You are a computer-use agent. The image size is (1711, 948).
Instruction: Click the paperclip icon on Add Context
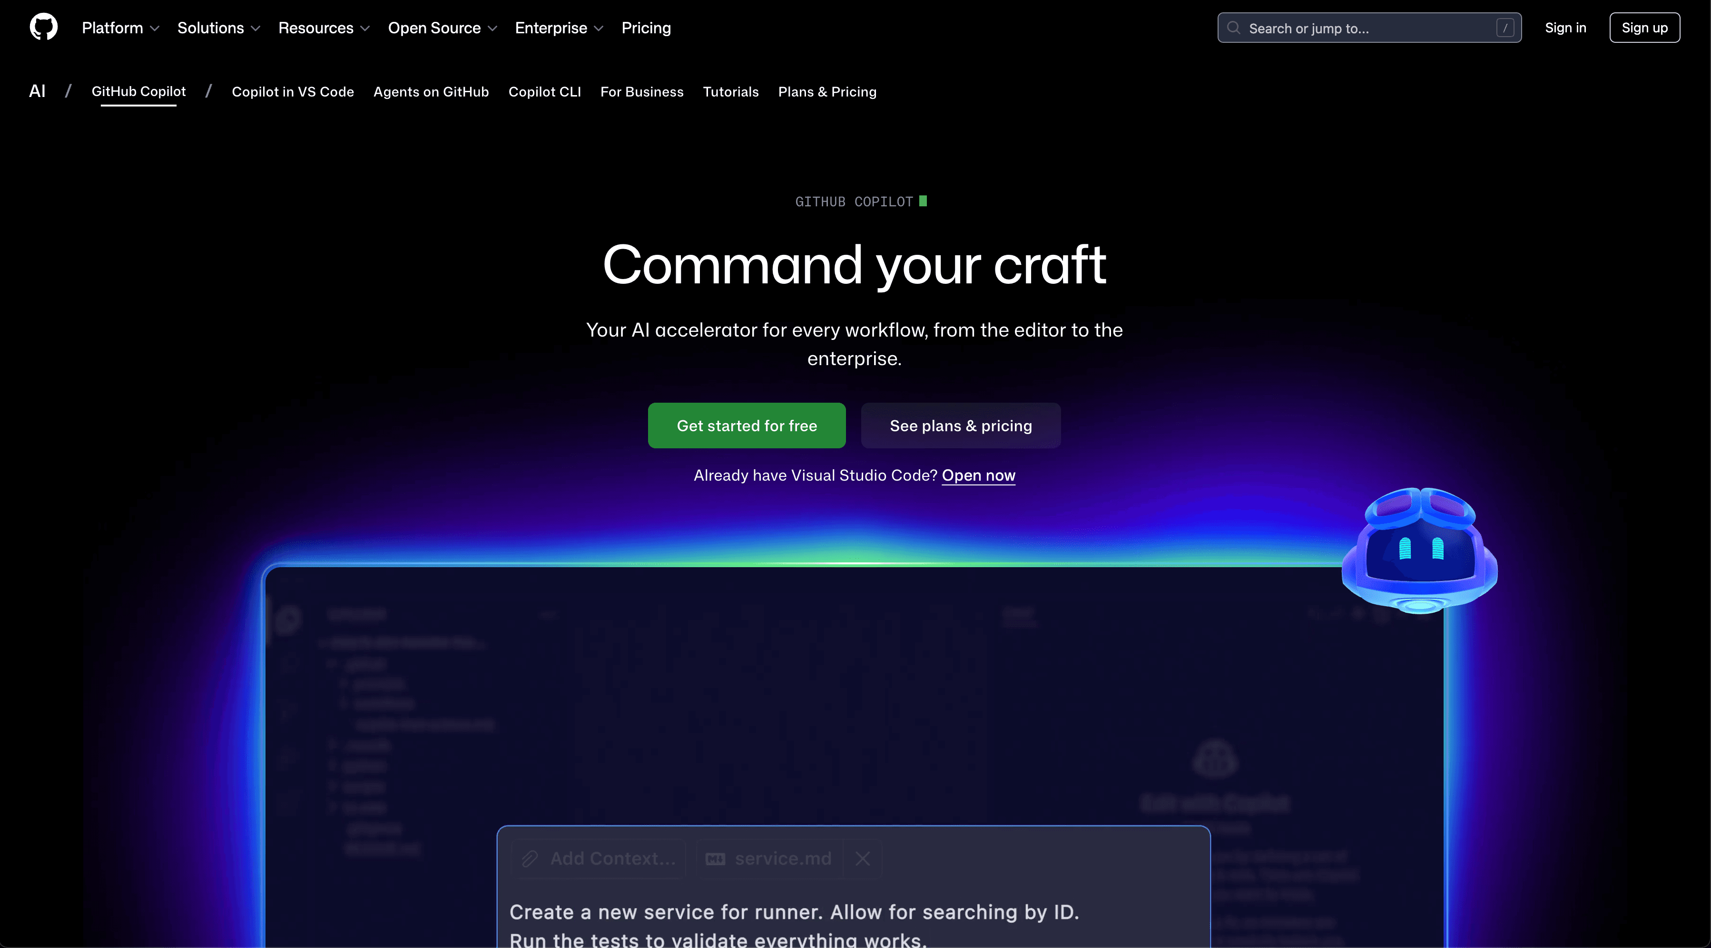click(530, 858)
